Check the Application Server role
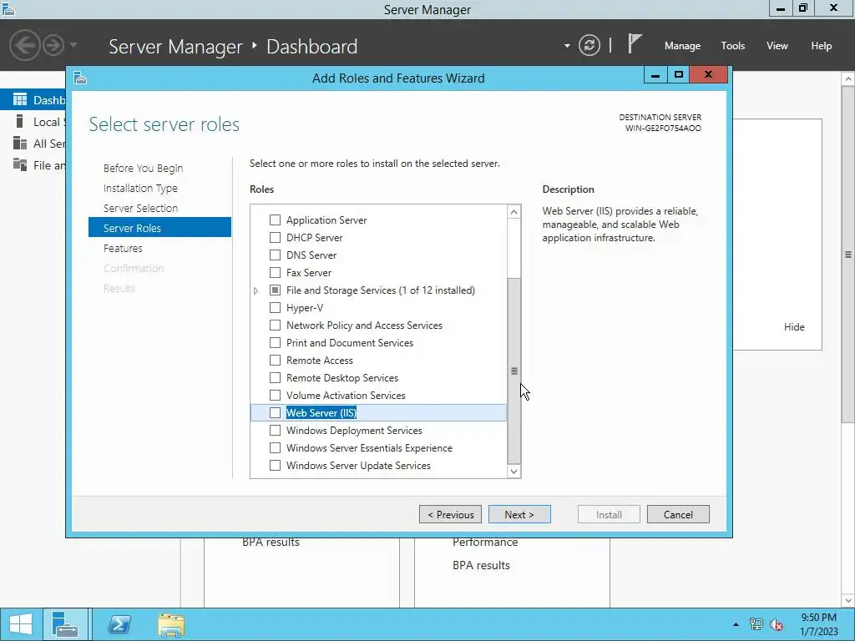Screen dimensions: 855x641 (x=275, y=220)
